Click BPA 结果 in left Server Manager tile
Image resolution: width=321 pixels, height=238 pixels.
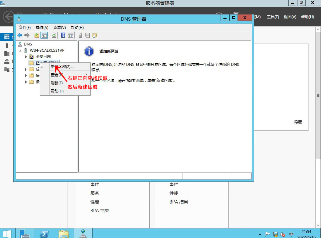click(x=100, y=211)
